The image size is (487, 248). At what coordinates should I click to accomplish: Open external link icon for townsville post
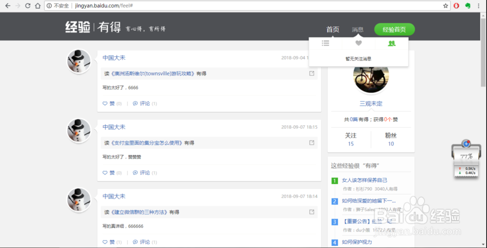point(312,73)
